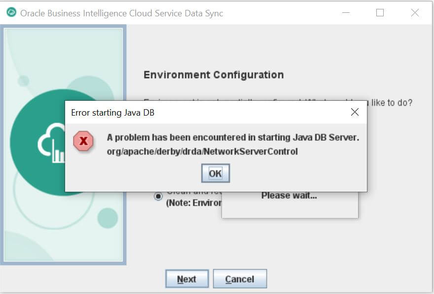The width and height of the screenshot is (434, 294).
Task: Click the red error stop icon
Action: click(83, 141)
